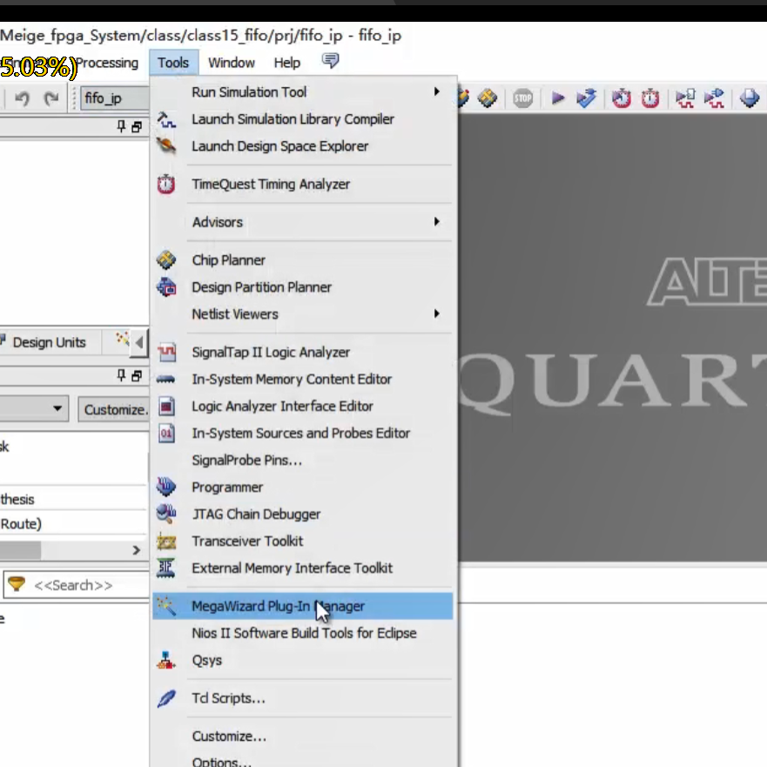Select SignalProbe Pins entry
Image resolution: width=767 pixels, height=767 pixels.
pyautogui.click(x=302, y=461)
